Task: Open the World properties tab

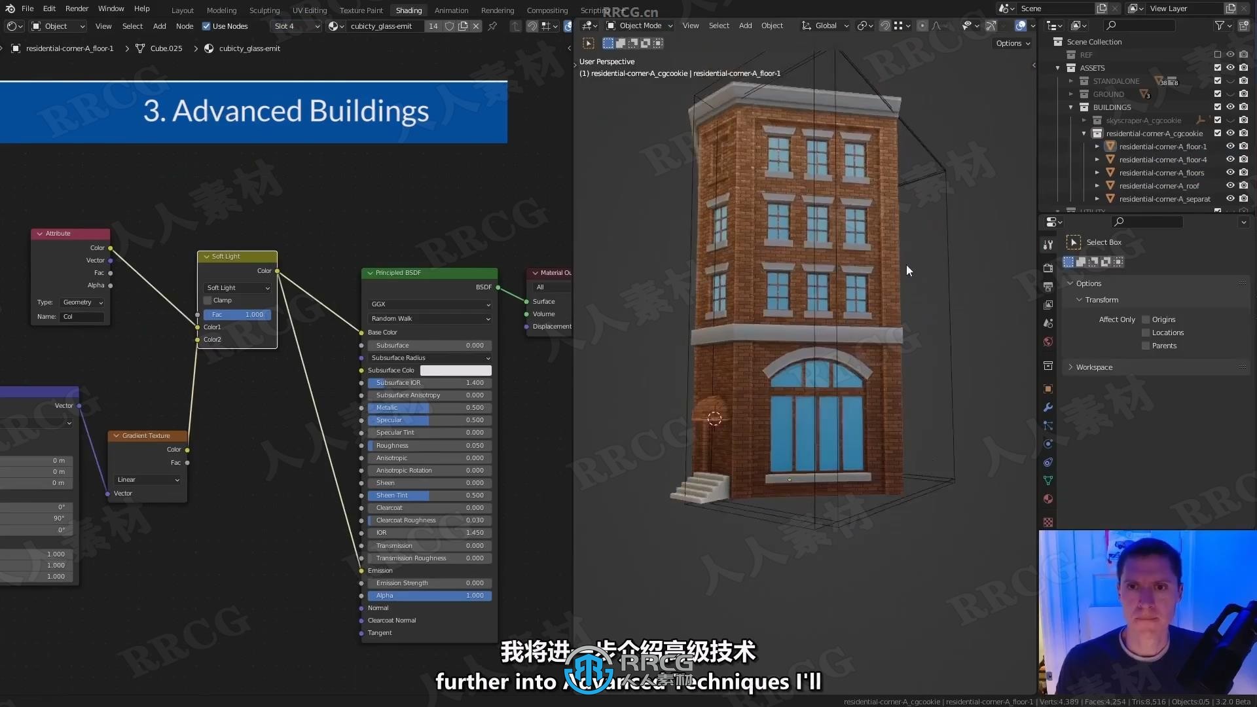Action: point(1048,342)
